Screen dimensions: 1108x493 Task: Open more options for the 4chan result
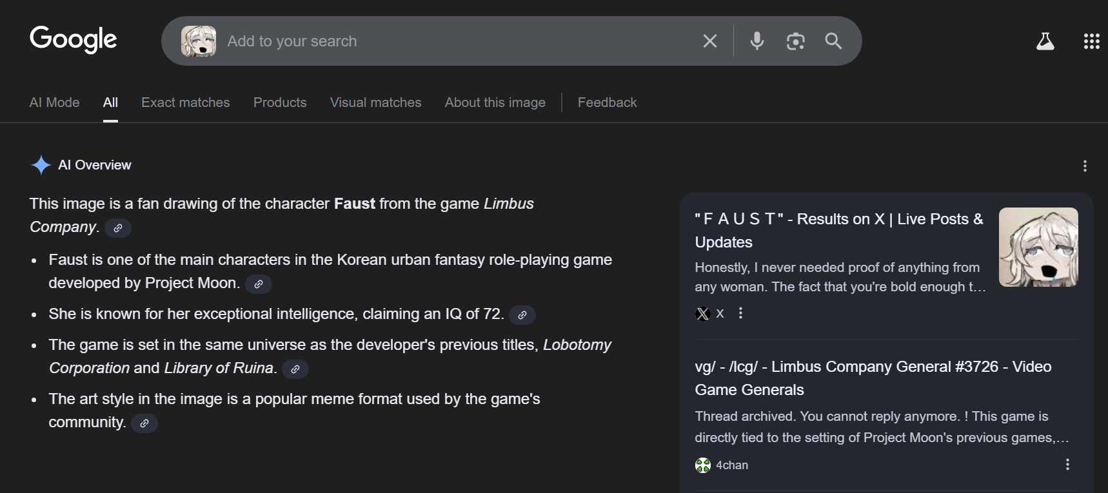coord(1067,465)
